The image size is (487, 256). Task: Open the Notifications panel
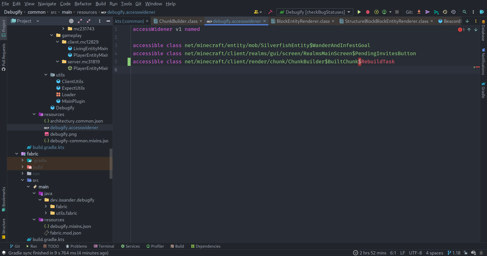483,61
